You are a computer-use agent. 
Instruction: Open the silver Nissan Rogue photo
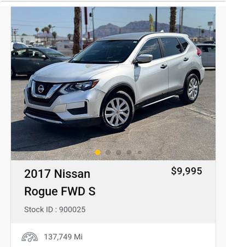113,83
